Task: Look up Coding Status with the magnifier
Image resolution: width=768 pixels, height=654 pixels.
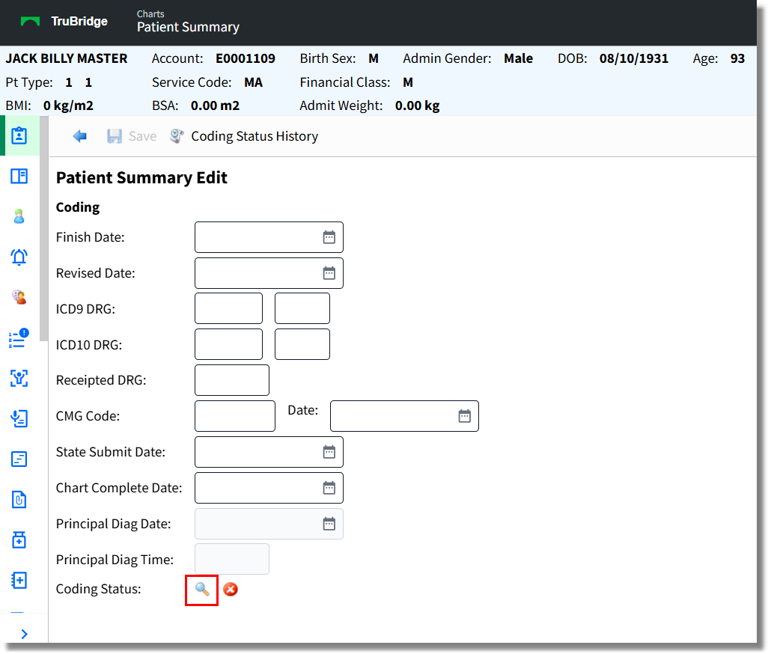Action: click(x=202, y=590)
